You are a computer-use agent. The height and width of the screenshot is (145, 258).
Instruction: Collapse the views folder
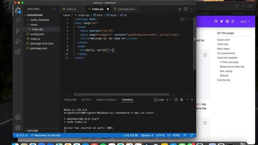point(34,25)
